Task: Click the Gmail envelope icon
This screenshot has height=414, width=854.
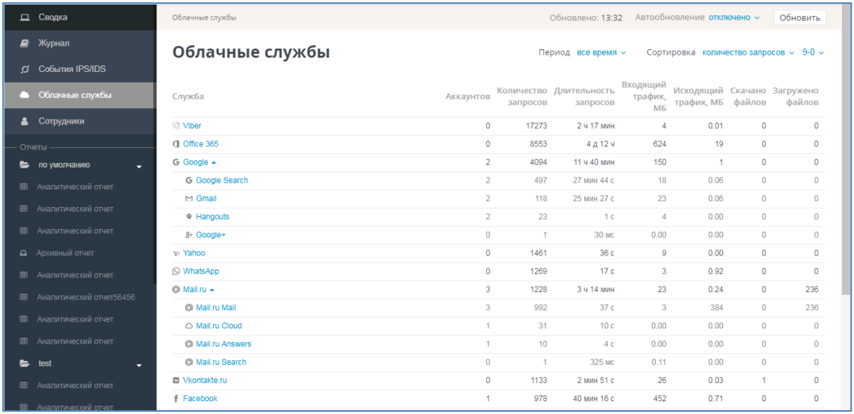Action: point(188,199)
